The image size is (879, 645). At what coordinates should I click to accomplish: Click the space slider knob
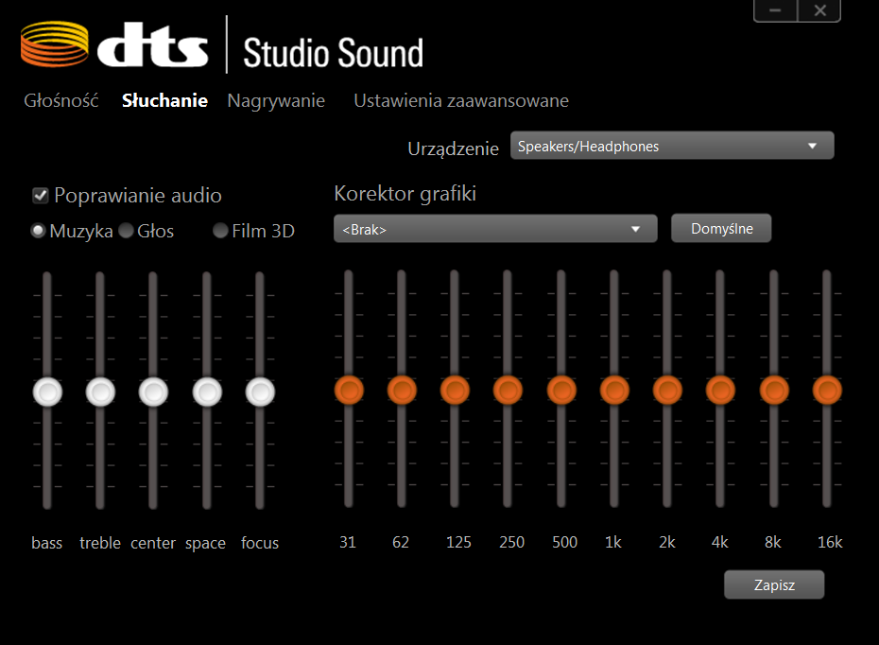pos(207,392)
